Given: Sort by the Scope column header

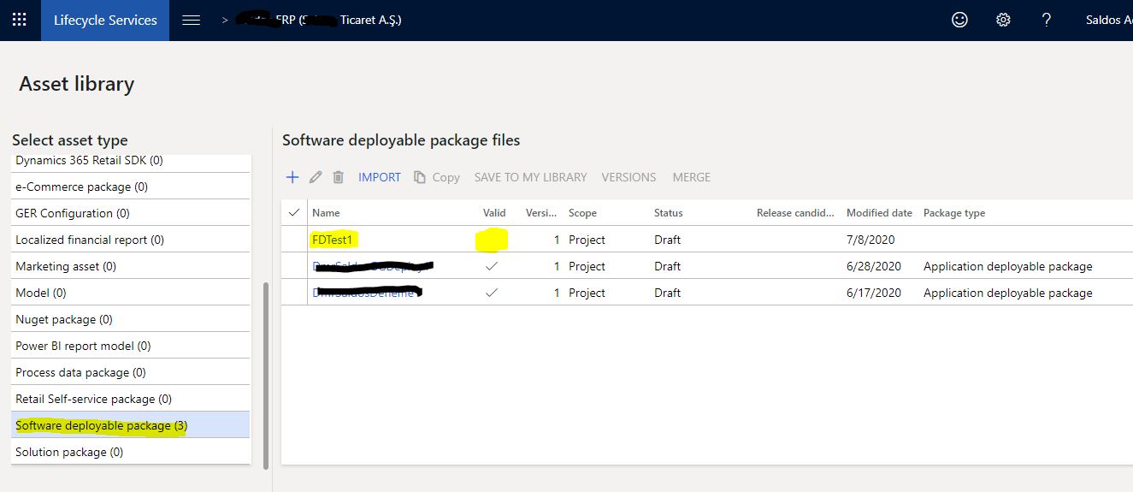Looking at the screenshot, I should click(x=582, y=213).
